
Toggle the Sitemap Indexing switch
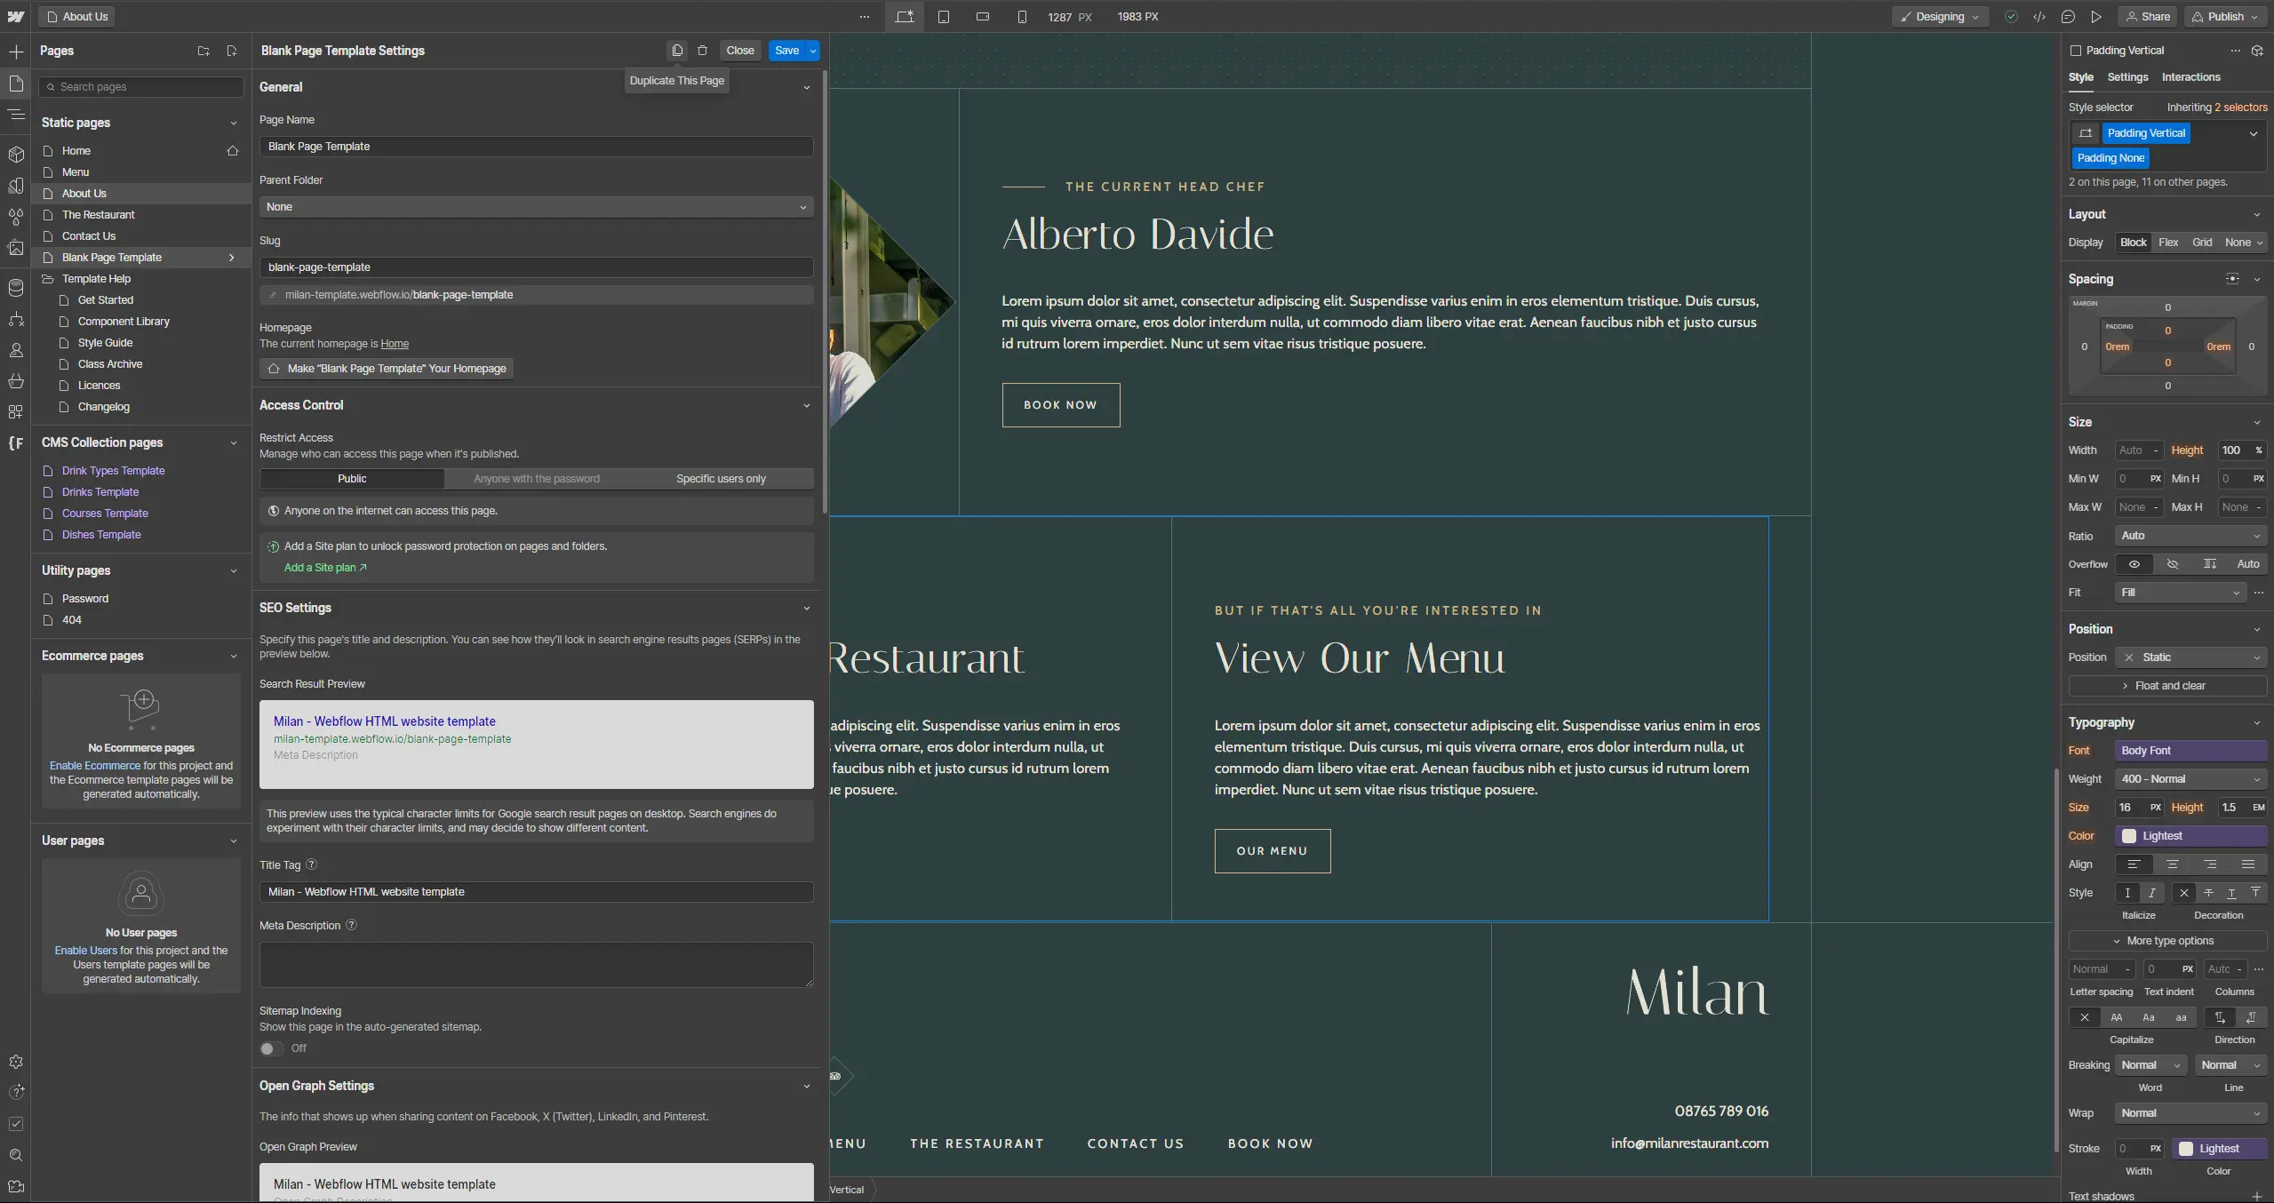click(271, 1048)
